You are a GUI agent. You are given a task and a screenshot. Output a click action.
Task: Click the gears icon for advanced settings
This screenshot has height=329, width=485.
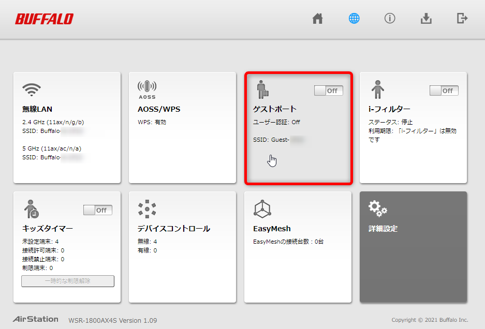[x=378, y=208]
